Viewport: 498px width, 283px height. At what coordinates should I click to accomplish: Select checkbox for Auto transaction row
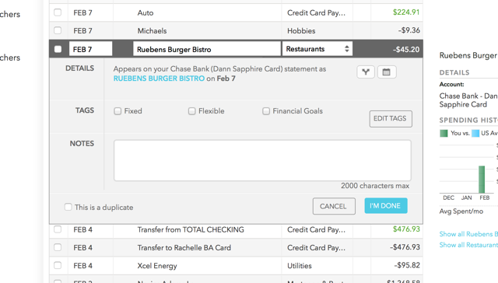pyautogui.click(x=58, y=12)
